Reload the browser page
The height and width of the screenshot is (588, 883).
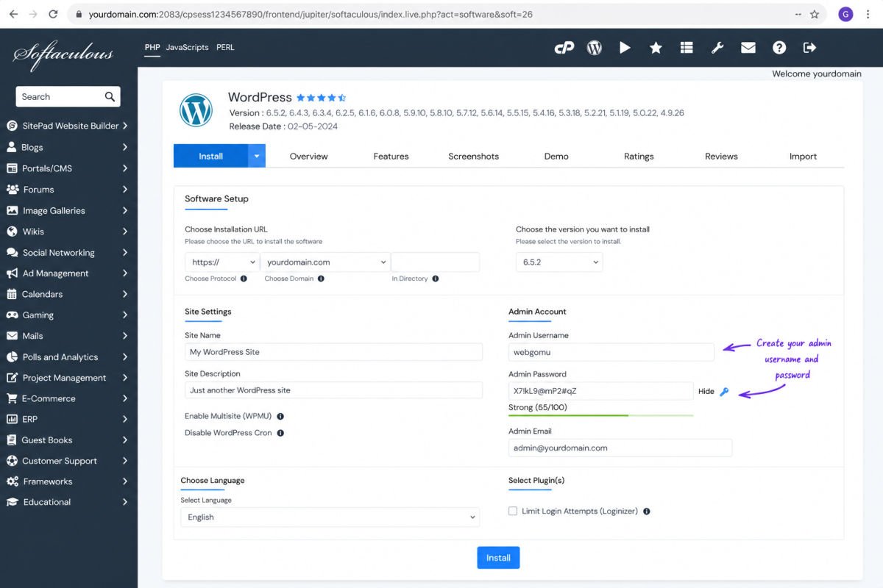point(53,14)
